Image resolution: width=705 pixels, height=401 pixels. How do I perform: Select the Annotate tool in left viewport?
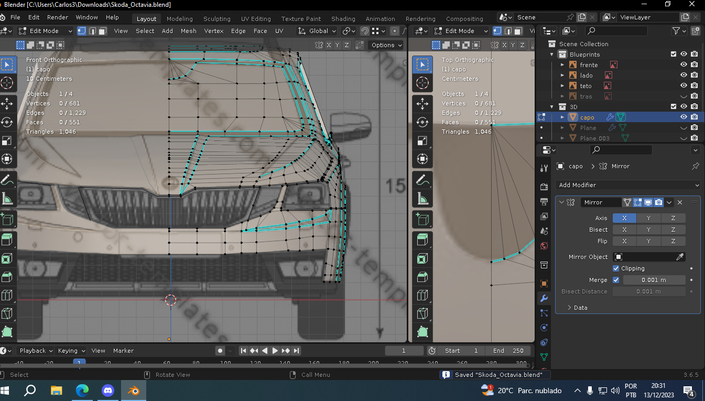7,180
